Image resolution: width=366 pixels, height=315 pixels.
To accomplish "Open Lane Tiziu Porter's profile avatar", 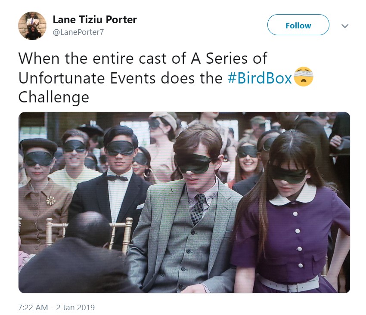I will [x=32, y=26].
